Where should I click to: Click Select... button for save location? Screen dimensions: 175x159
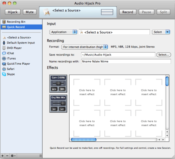click(164, 55)
